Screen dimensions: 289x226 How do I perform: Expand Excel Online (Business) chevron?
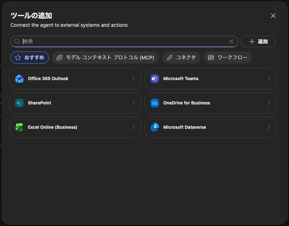(x=134, y=127)
